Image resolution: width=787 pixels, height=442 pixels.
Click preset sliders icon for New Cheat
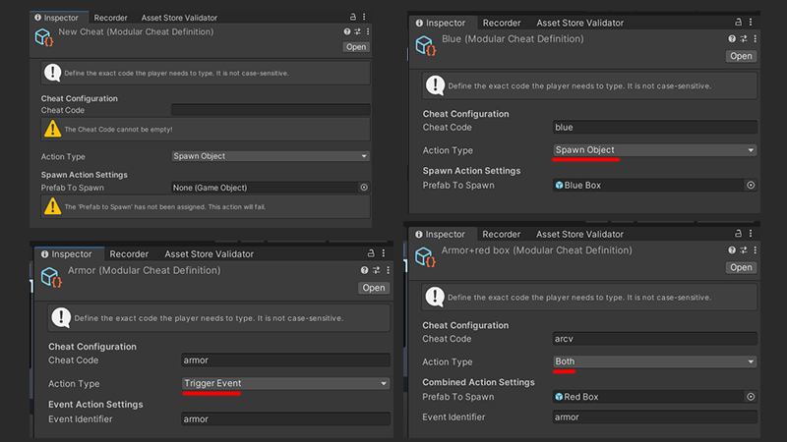[x=357, y=31]
